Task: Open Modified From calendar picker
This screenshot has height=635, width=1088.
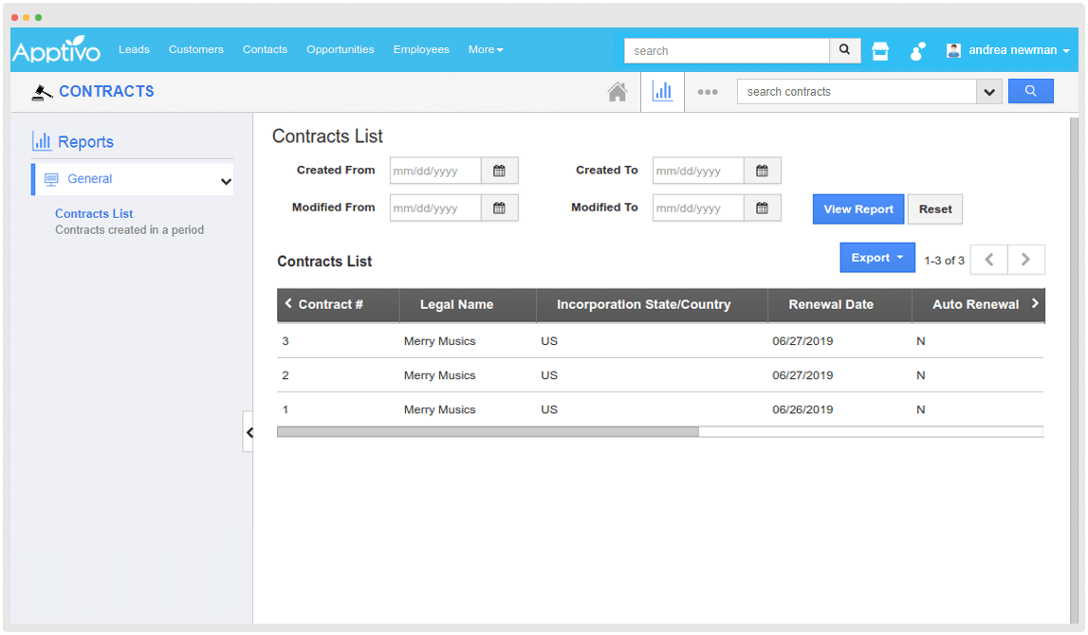Action: pos(499,208)
